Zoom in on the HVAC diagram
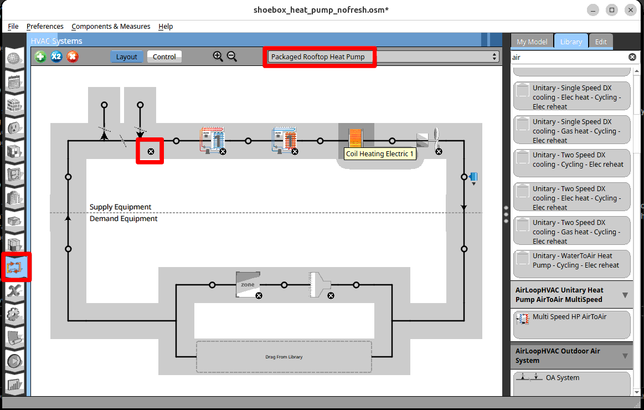644x410 pixels. pos(218,56)
